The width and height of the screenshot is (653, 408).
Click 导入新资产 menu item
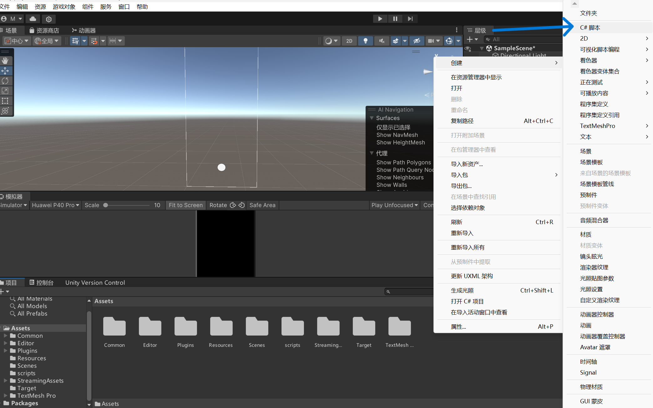[498, 164]
